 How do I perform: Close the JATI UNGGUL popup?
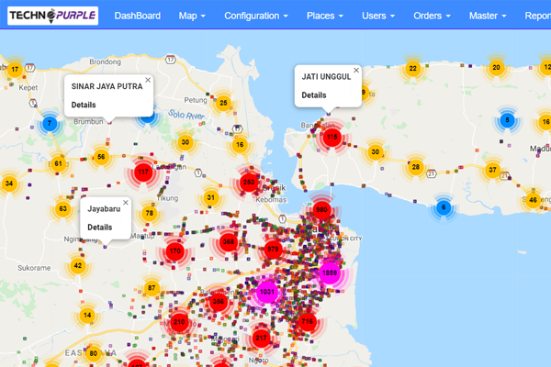point(356,71)
